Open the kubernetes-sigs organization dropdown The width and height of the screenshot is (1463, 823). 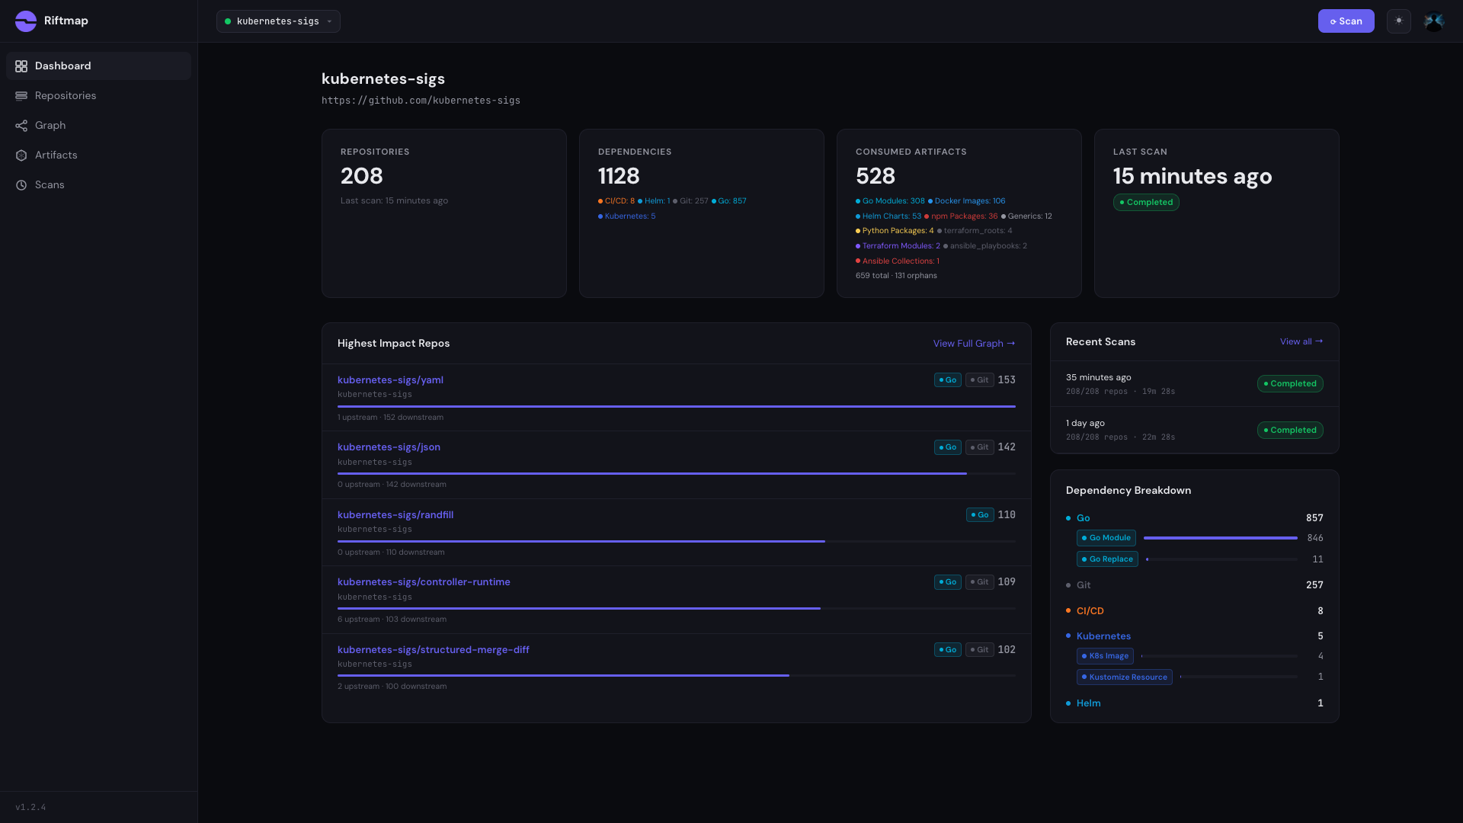click(278, 21)
